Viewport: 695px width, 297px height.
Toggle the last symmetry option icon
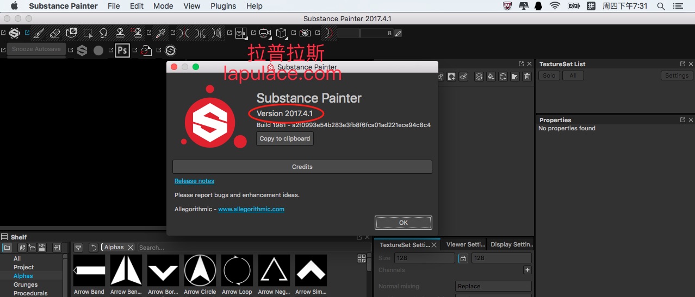[x=218, y=33]
